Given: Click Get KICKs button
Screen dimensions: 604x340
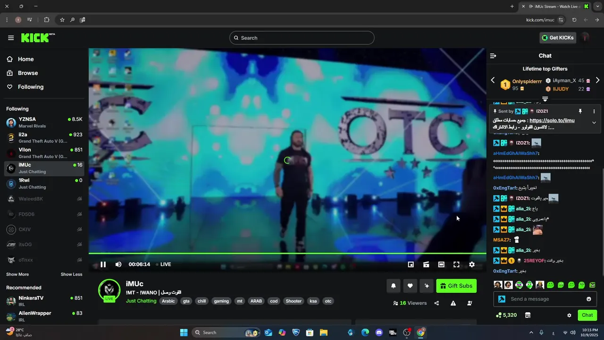Looking at the screenshot, I should pyautogui.click(x=558, y=38).
